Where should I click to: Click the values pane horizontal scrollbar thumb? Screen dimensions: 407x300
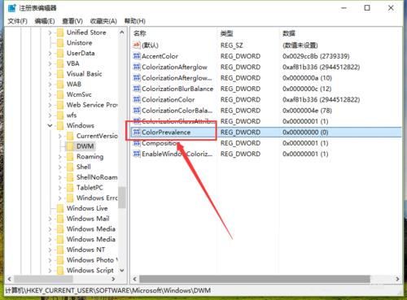pos(255,279)
